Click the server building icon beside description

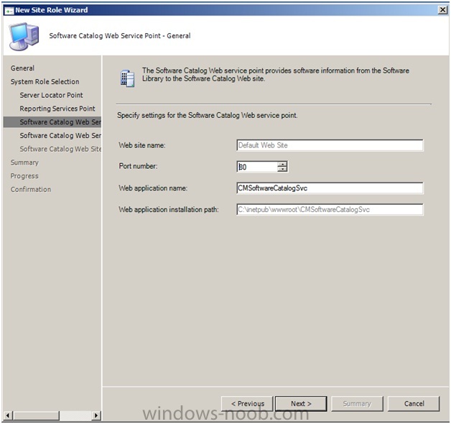[x=127, y=78]
